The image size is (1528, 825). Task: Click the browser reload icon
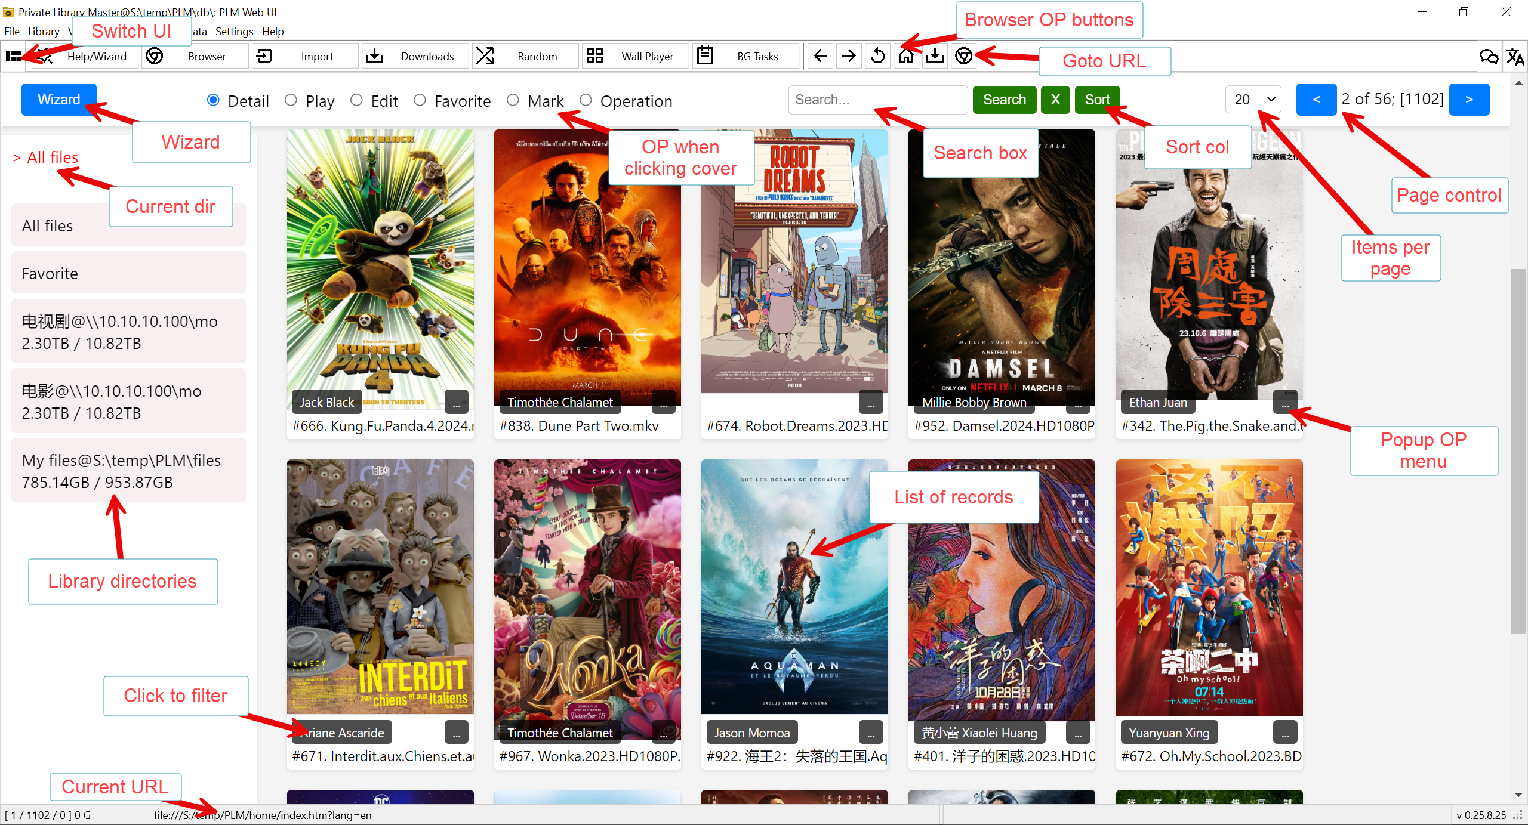(x=877, y=56)
